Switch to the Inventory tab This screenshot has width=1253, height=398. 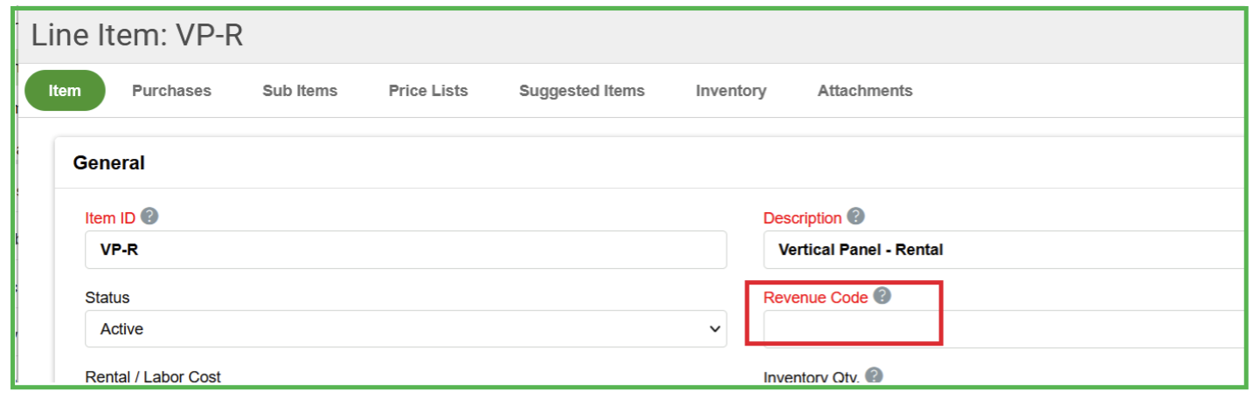click(x=730, y=91)
